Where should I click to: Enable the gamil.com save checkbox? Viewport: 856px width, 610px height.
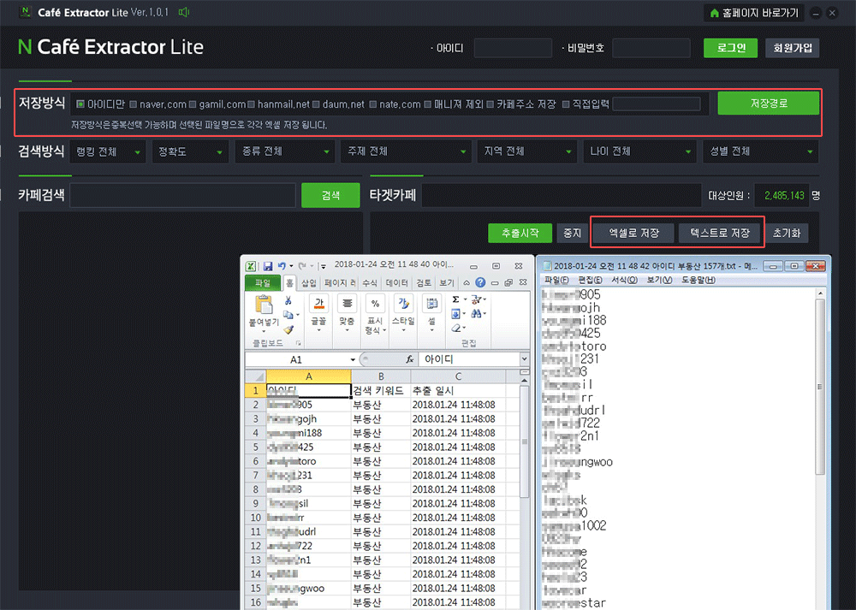coord(192,104)
